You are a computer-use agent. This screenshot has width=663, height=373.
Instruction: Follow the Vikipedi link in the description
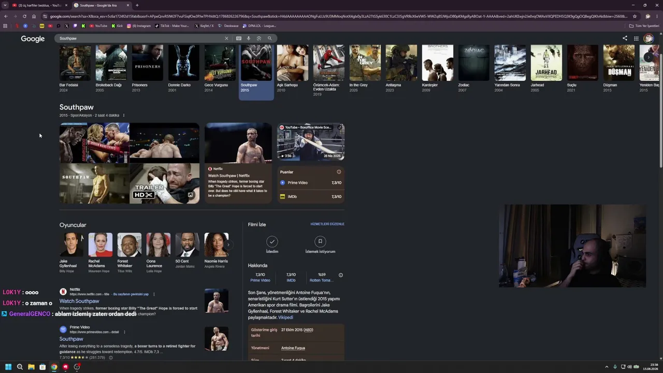[x=285, y=318]
